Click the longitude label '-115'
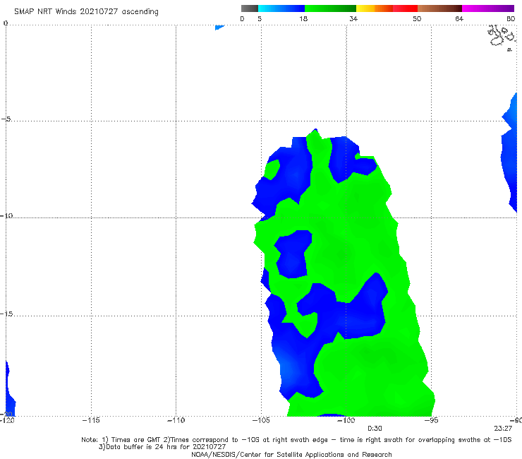The width and height of the screenshot is (522, 459). (91, 420)
